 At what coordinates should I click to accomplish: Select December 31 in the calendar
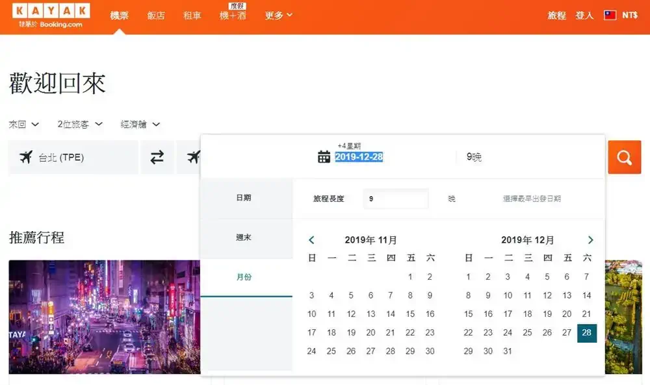[508, 351]
